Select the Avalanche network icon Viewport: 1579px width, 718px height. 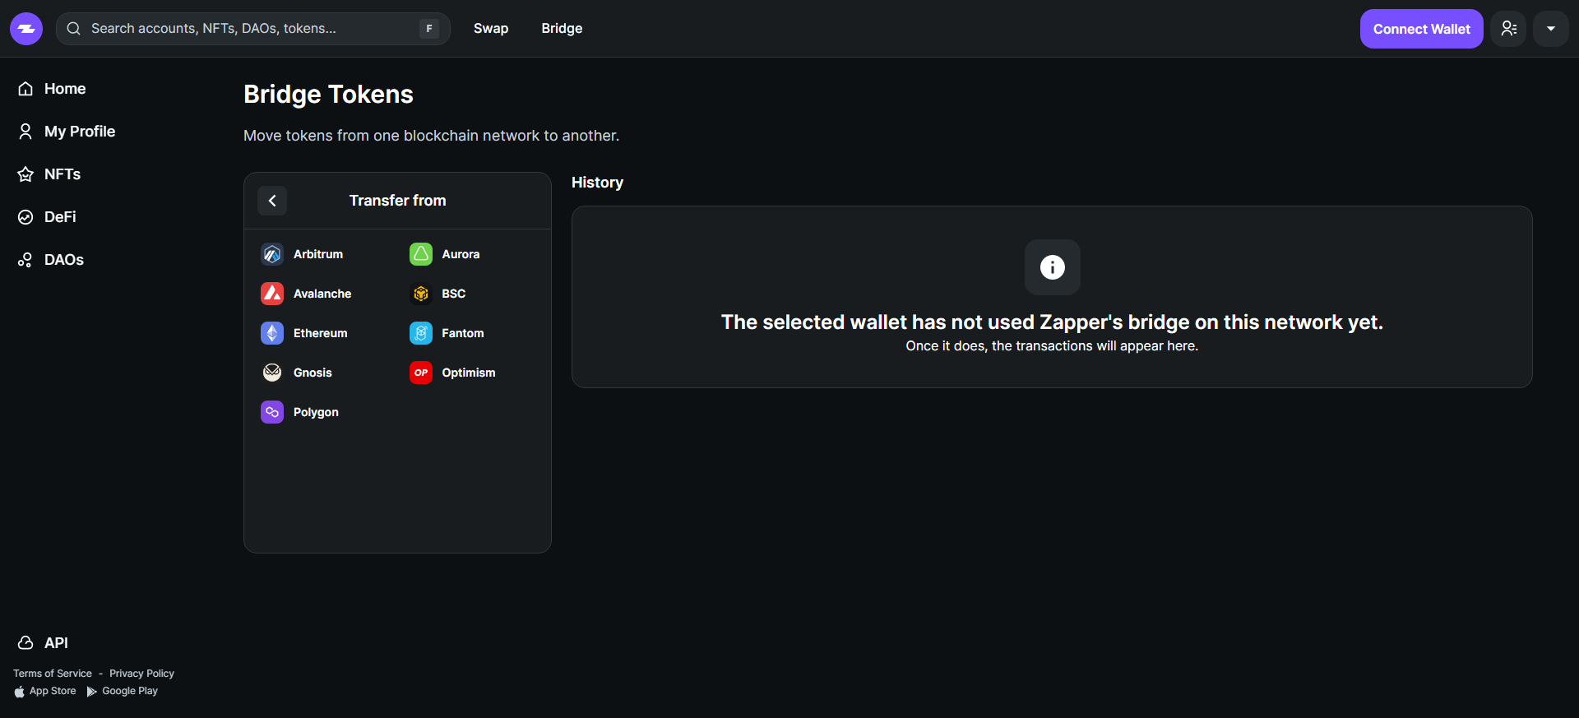tap(272, 294)
